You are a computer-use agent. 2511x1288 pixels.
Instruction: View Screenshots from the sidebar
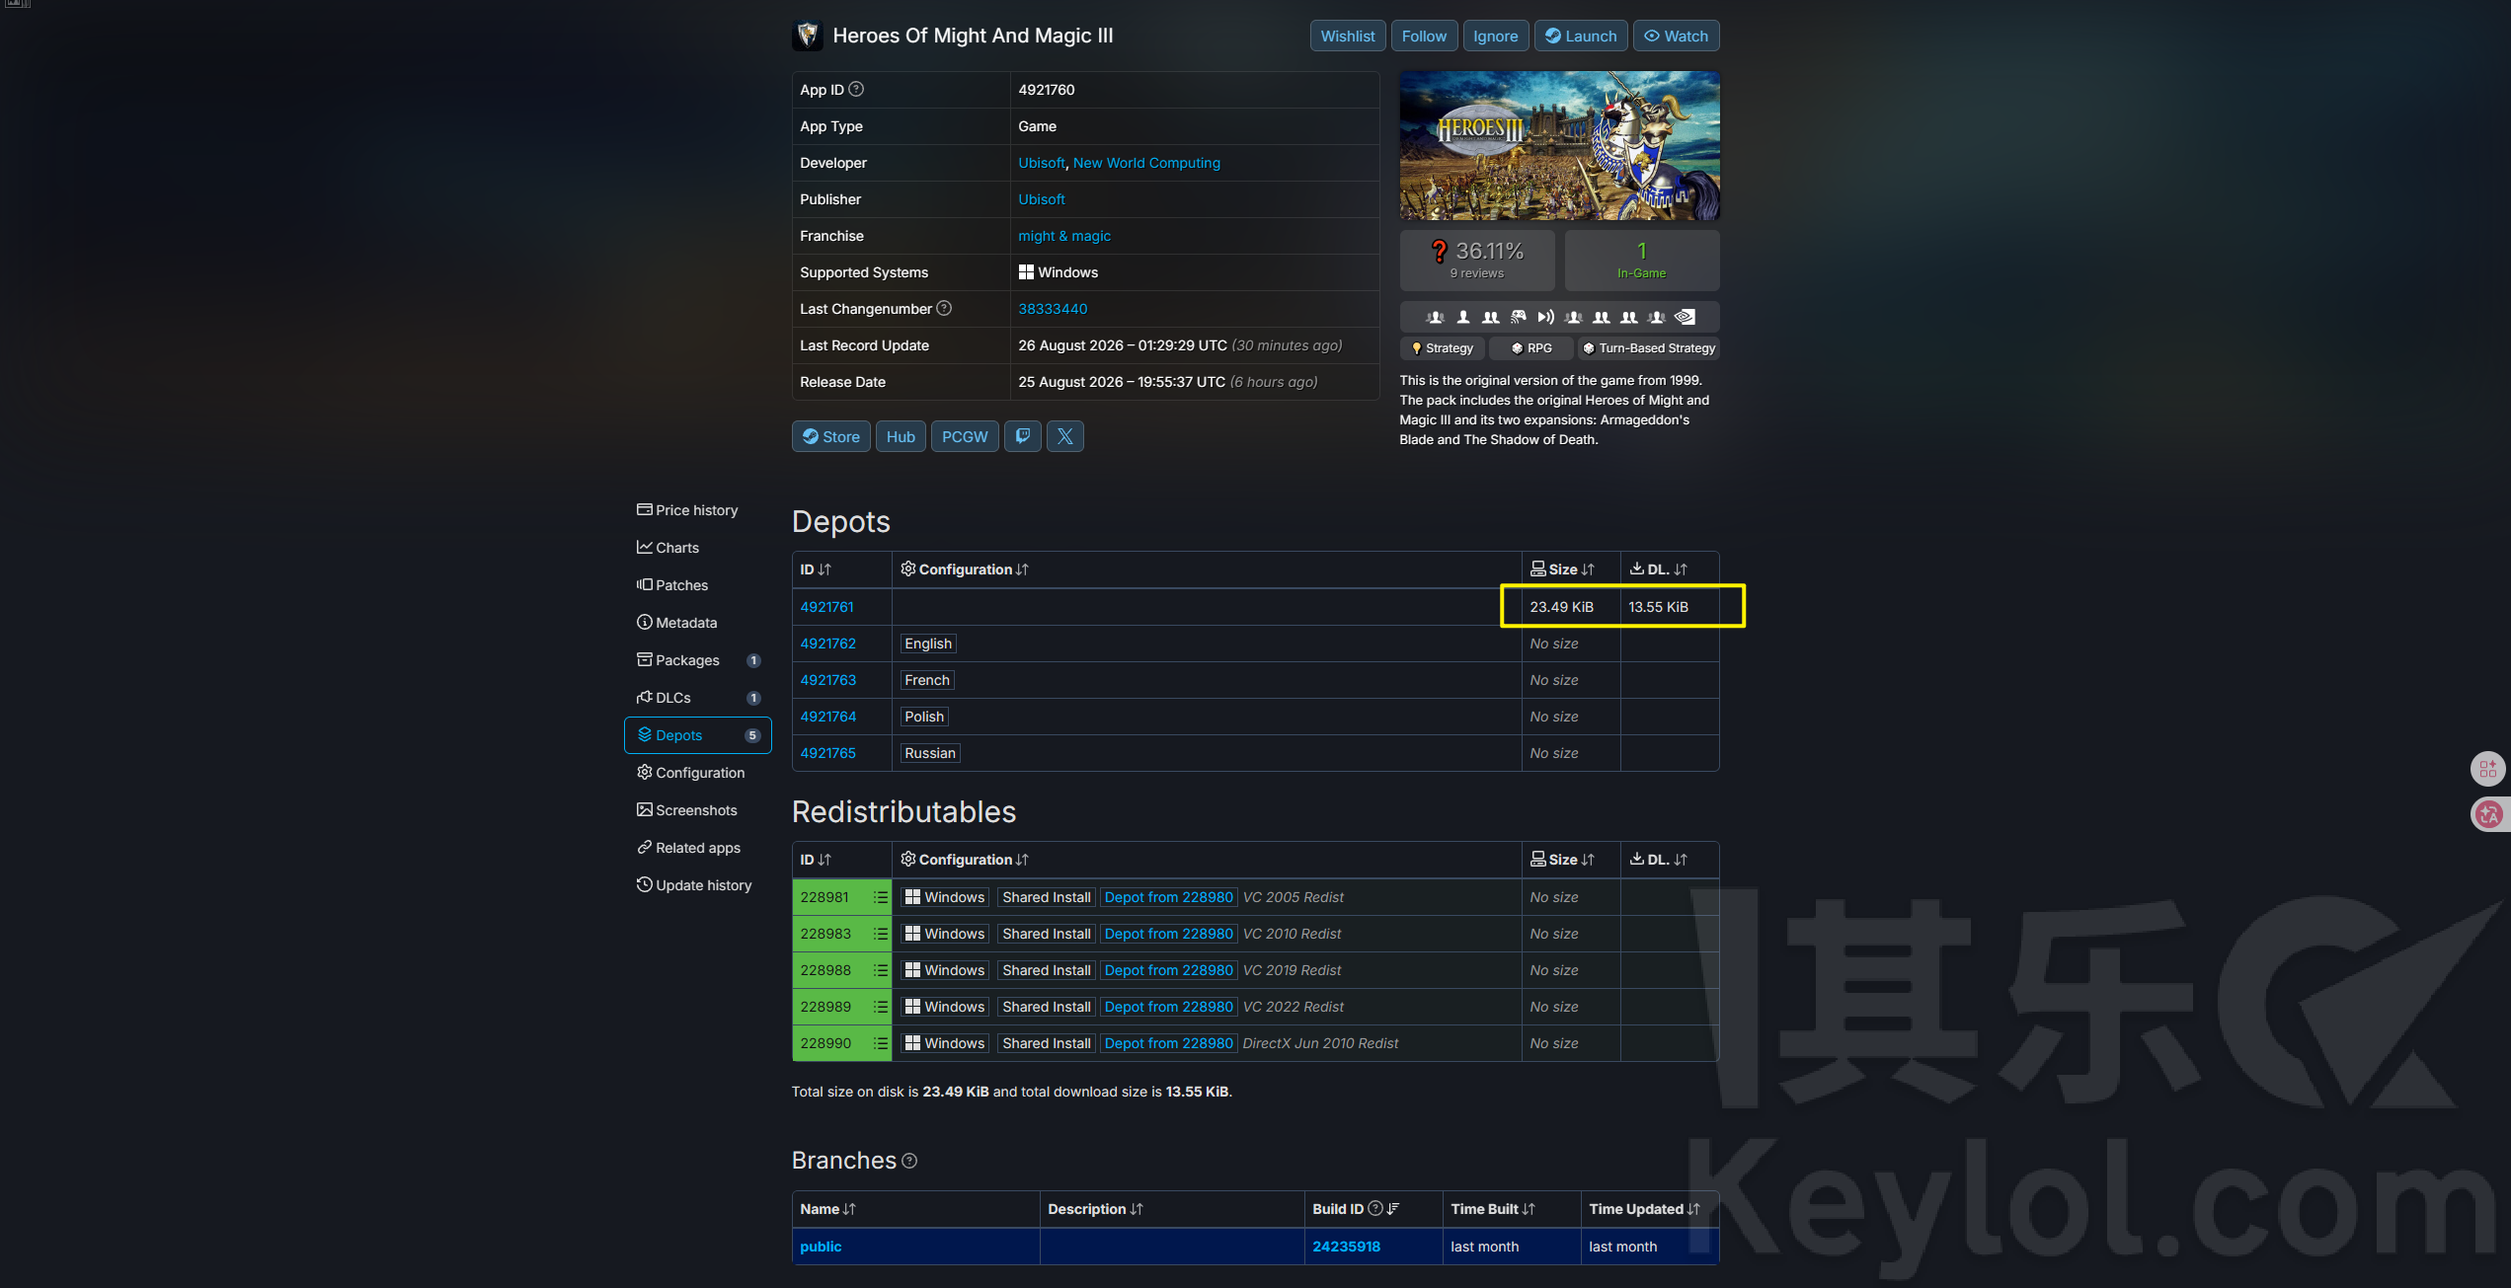(698, 810)
